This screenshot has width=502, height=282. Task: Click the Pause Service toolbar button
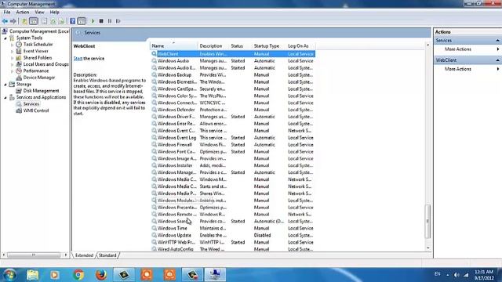point(110,21)
